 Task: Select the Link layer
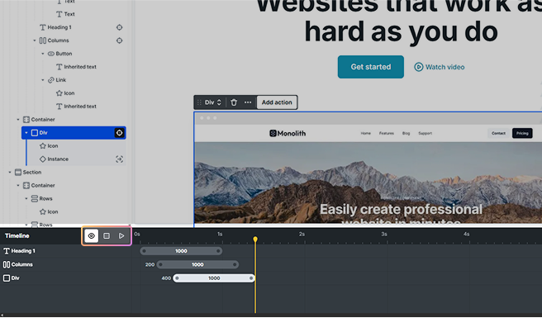tap(57, 80)
